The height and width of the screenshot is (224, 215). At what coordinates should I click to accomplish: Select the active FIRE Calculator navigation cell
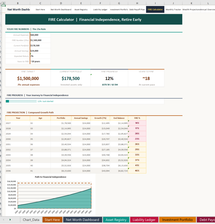pos(155,9)
